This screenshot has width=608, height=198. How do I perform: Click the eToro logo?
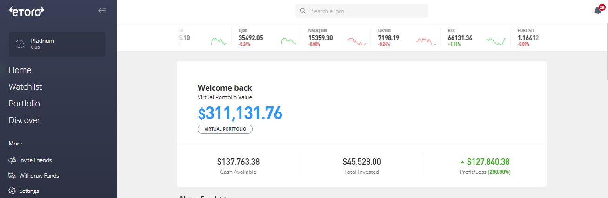(27, 11)
